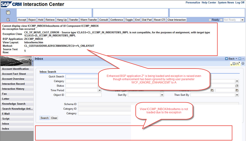
Task: Open the Dial Pad
Action: 147,20
